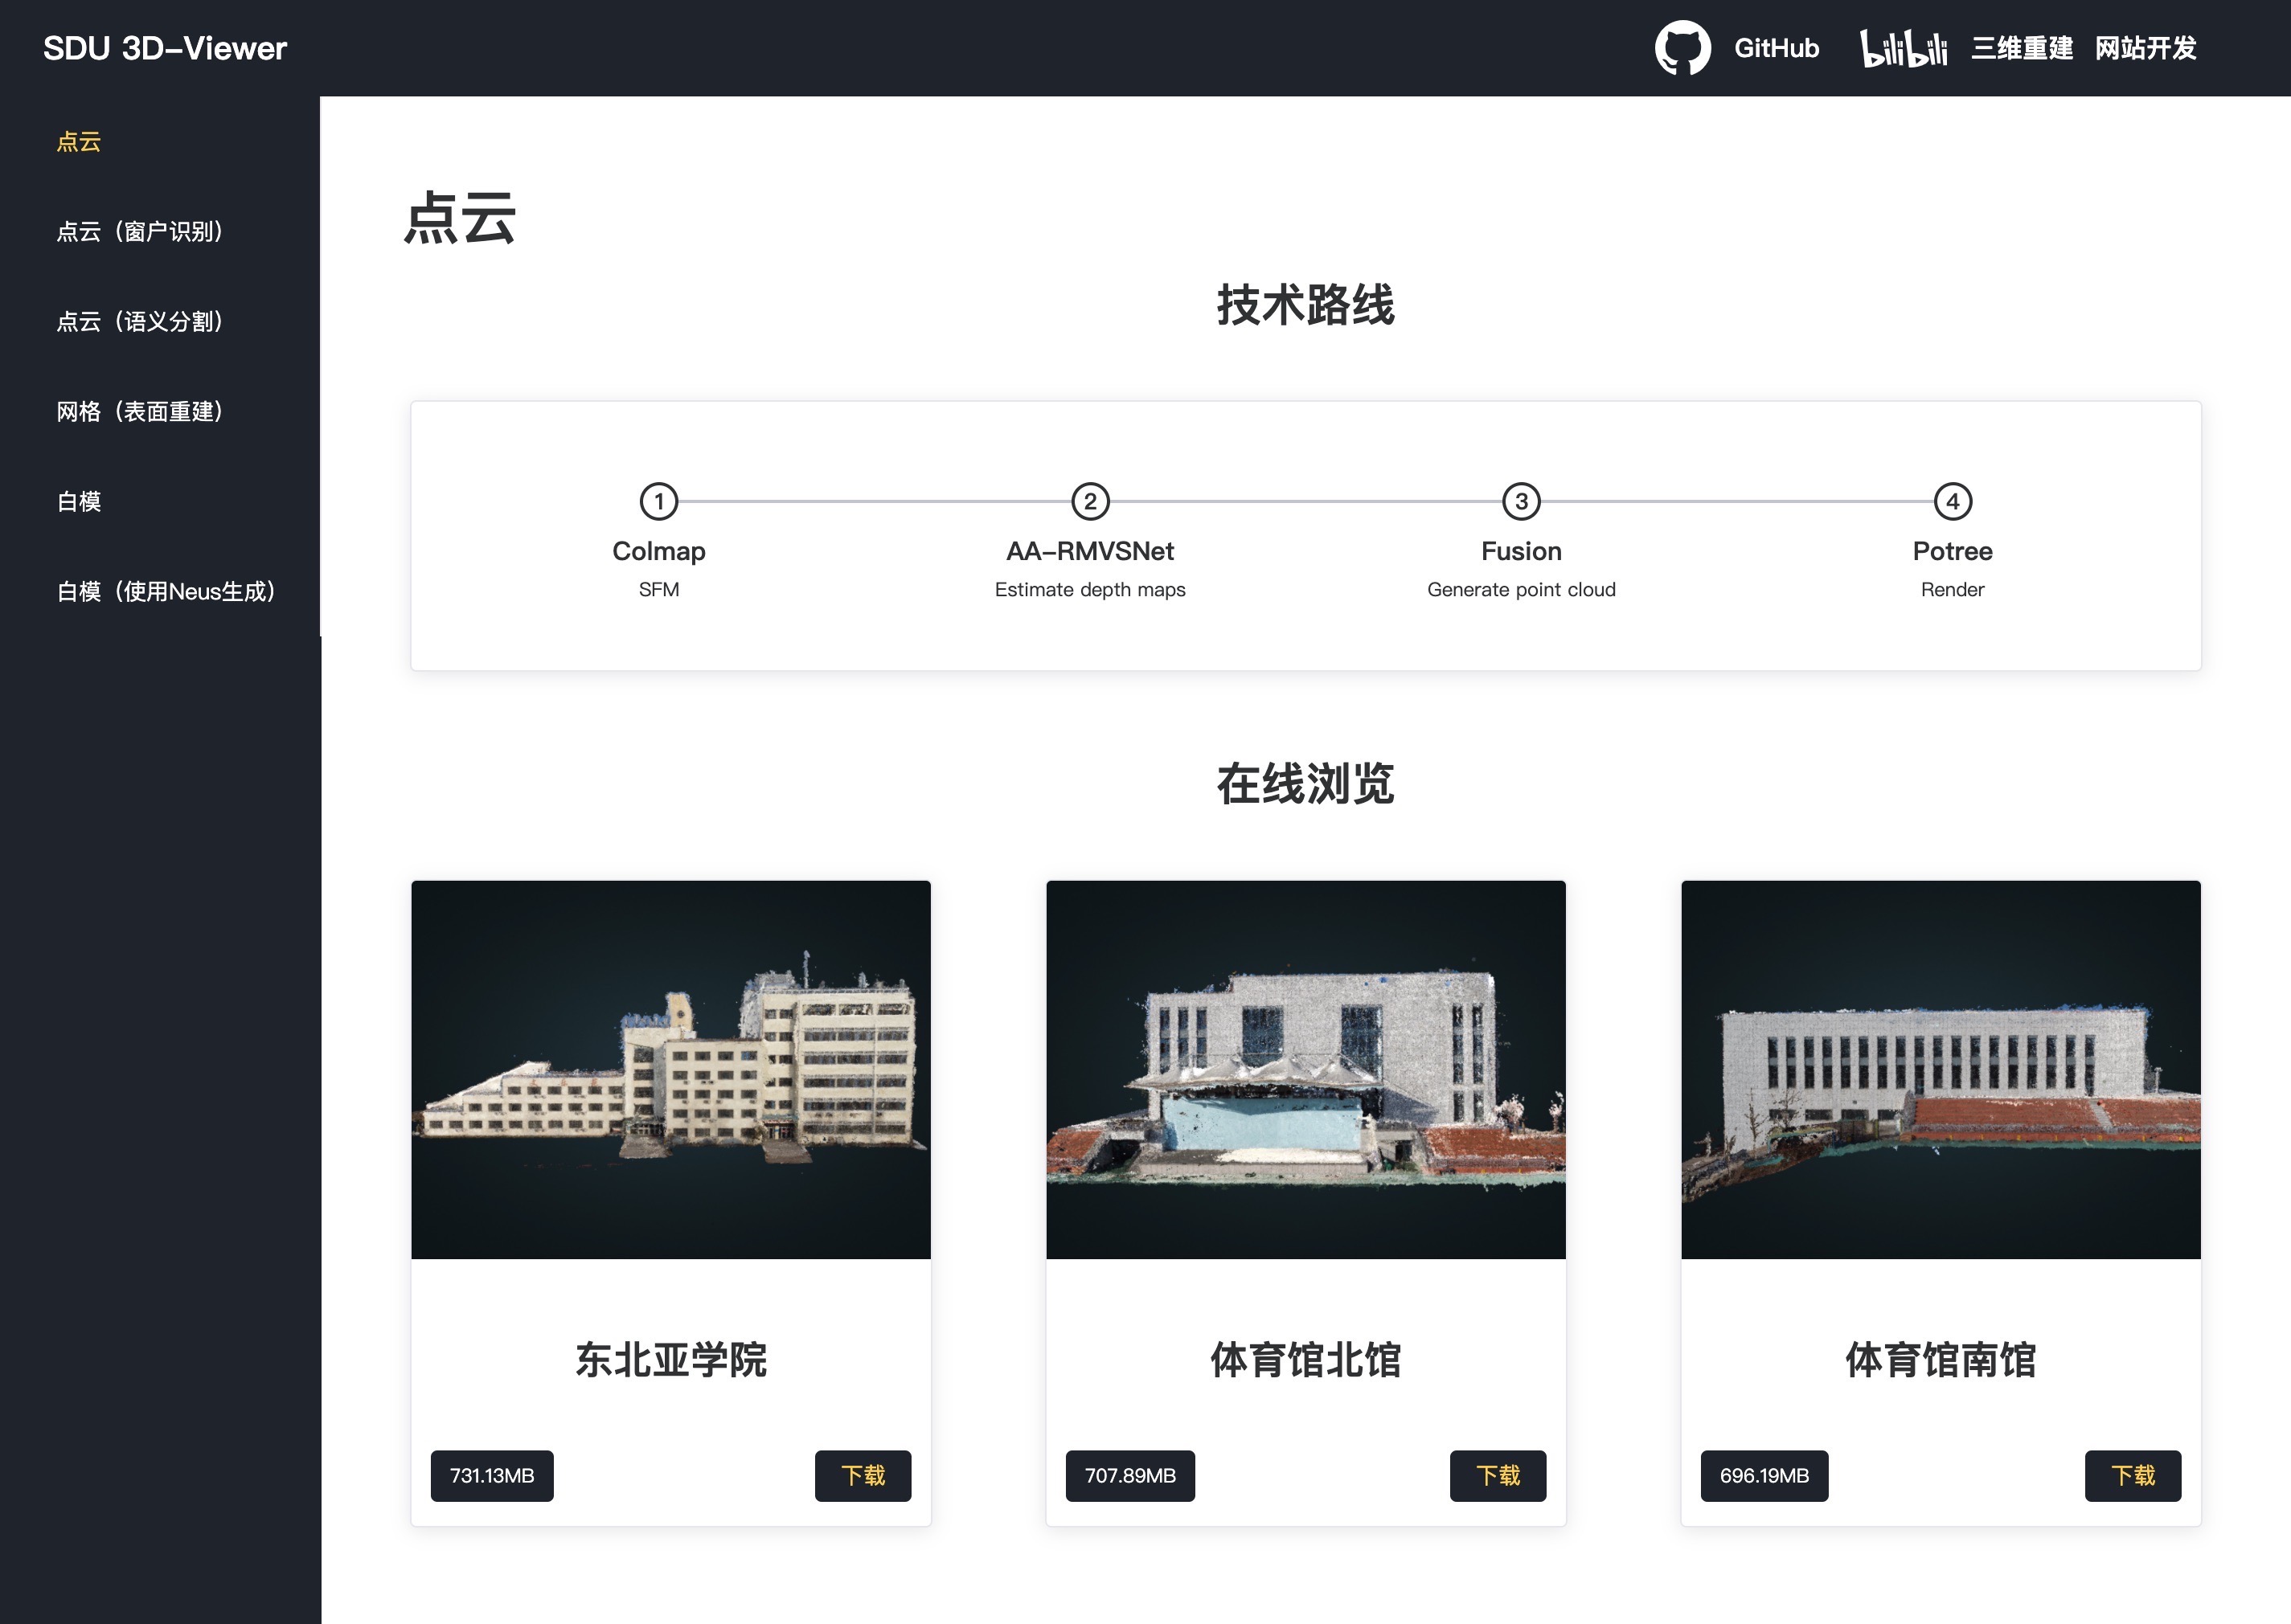Go to 点云（语义分割）in sidebar
This screenshot has height=1624, width=2291.
[140, 322]
